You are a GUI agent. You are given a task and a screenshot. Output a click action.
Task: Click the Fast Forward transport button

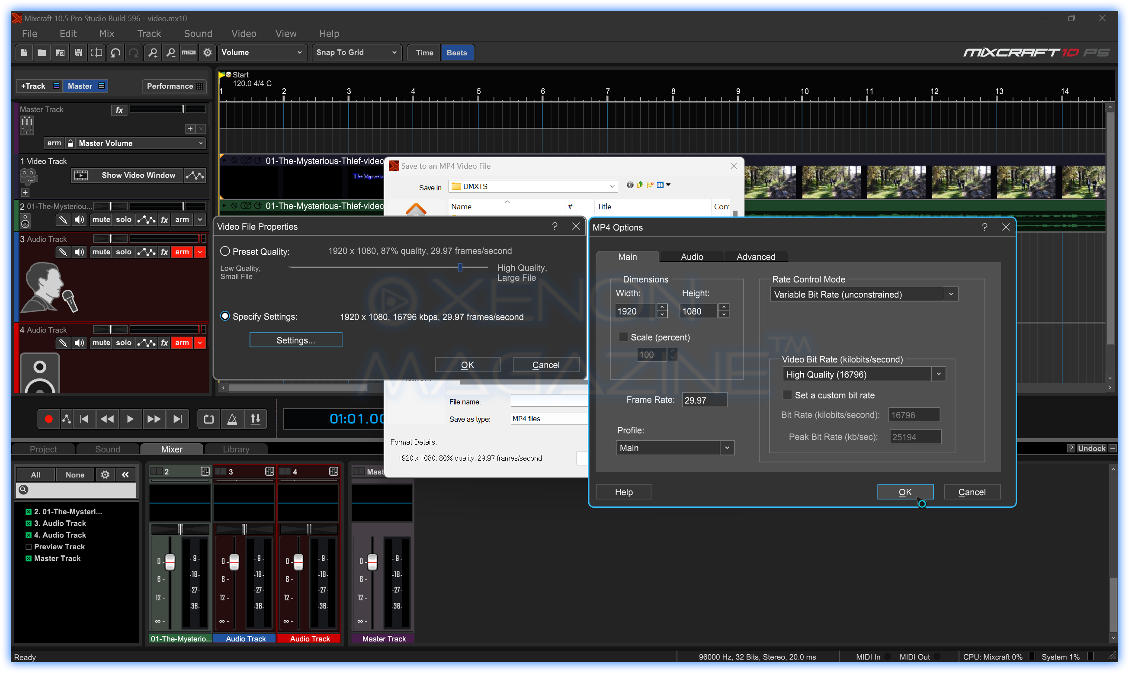(154, 419)
